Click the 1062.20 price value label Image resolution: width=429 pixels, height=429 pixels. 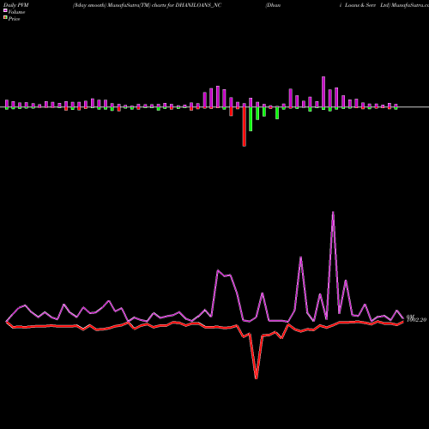tap(417, 320)
